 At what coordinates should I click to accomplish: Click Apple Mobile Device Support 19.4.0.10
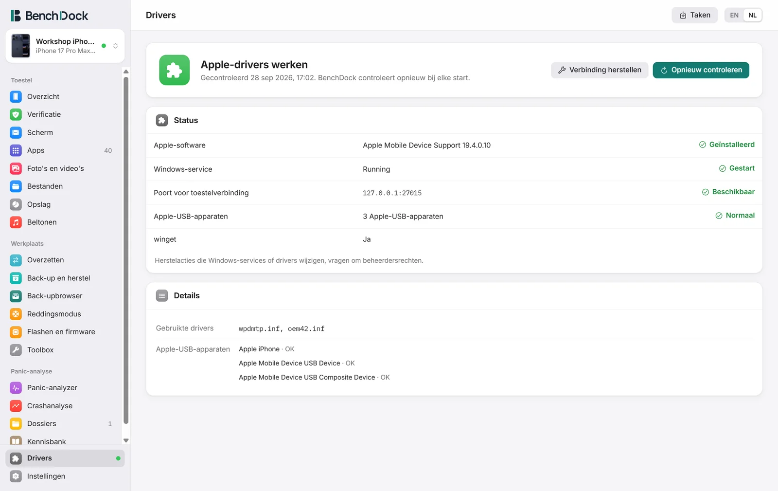(x=426, y=145)
